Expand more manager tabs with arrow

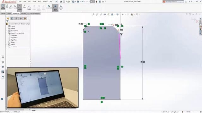click(x=29, y=19)
